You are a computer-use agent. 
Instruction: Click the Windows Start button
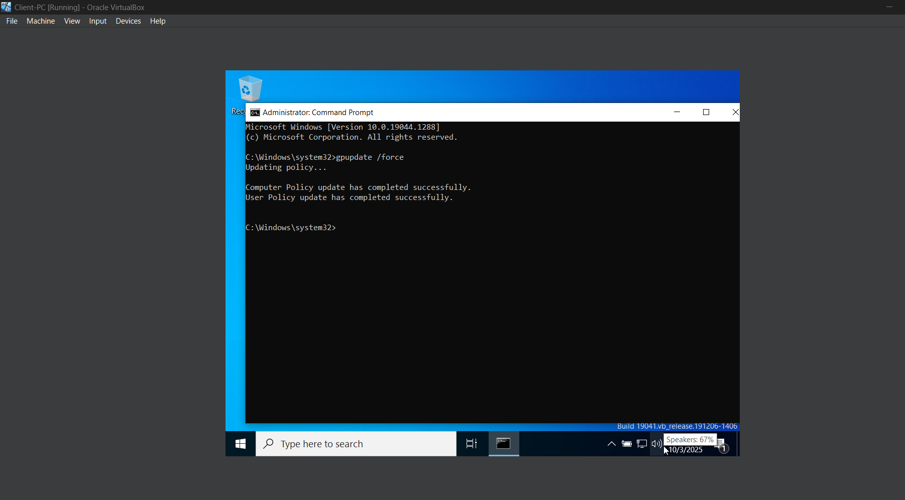[241, 444]
